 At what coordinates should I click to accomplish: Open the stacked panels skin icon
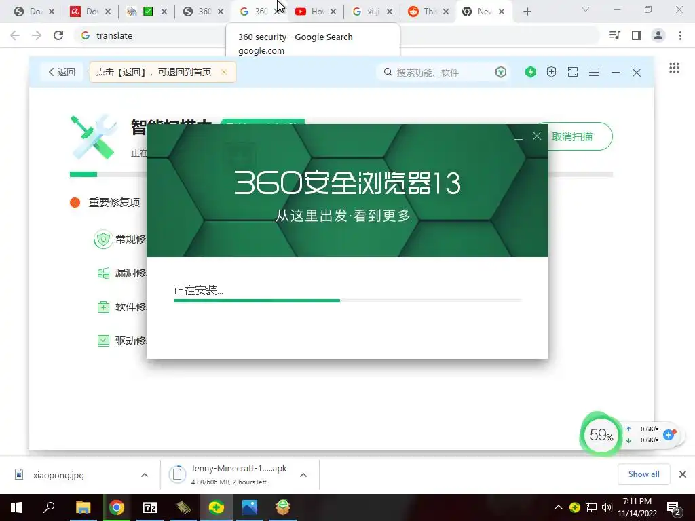coord(573,72)
